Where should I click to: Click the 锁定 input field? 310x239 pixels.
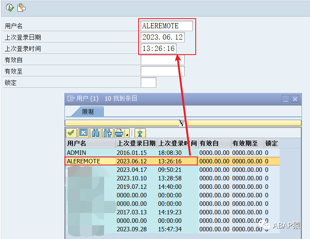[148, 82]
